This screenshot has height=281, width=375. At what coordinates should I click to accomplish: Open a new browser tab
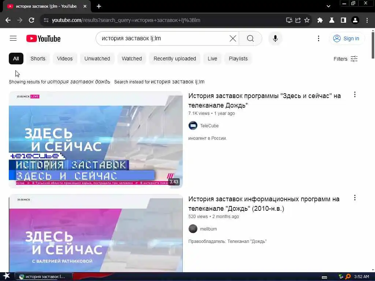coord(99,6)
